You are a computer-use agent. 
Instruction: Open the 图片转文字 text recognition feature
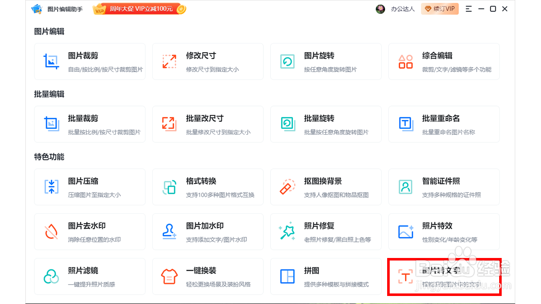pos(405,277)
